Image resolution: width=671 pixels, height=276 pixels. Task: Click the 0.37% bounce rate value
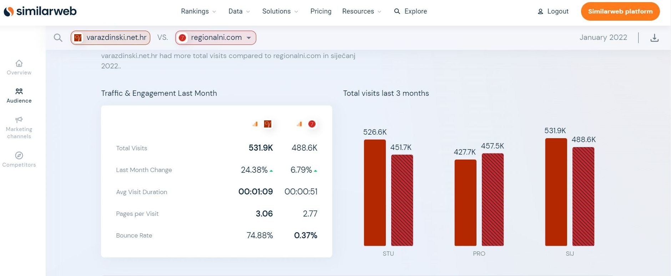[306, 235]
